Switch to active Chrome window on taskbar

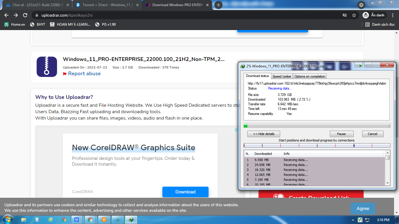coord(90,220)
